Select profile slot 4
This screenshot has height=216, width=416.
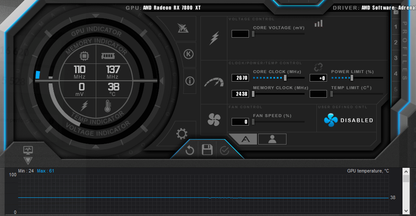[x=396, y=74]
